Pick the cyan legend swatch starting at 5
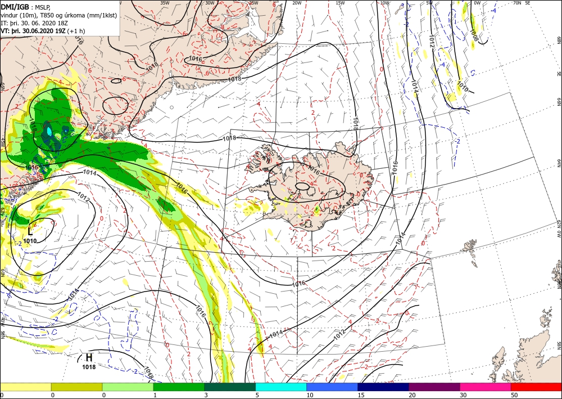Screen dimensions: 562x399 click(x=281, y=387)
